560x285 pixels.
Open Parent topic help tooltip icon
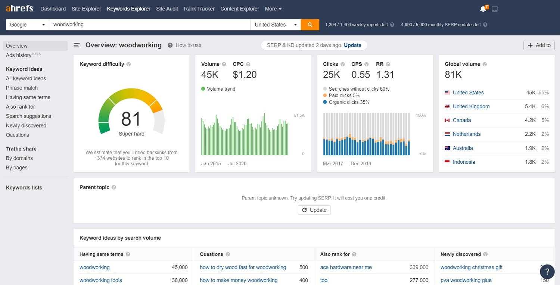click(114, 187)
